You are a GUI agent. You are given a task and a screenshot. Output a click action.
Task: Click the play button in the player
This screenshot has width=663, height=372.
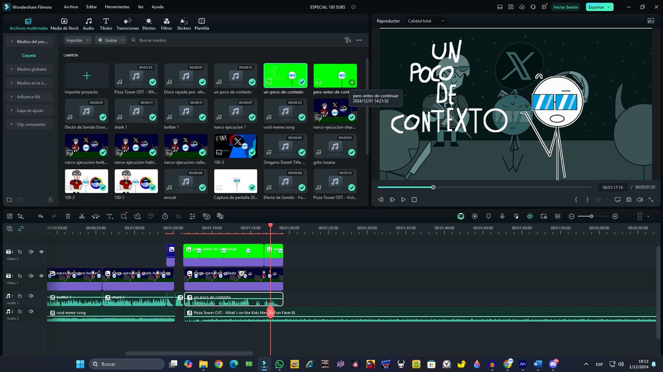403,200
